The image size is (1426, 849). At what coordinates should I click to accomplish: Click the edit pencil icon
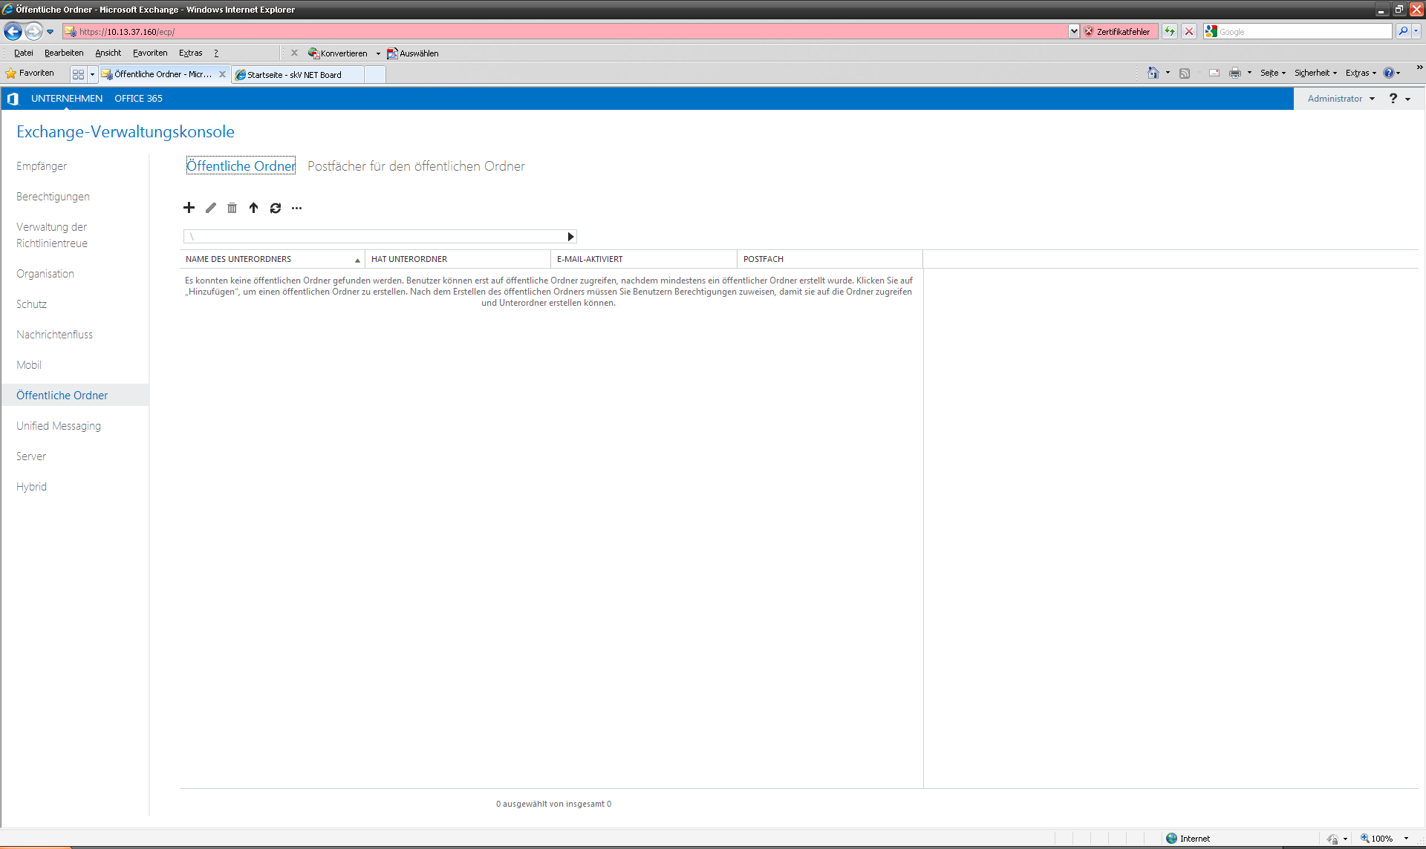[x=211, y=208]
